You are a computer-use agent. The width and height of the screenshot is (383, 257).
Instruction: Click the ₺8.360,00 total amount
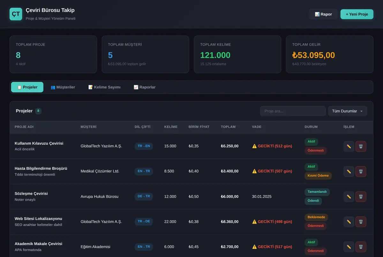point(229,222)
